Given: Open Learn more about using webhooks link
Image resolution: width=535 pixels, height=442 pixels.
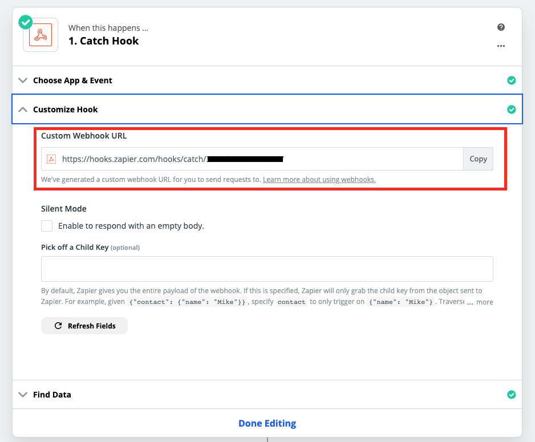Looking at the screenshot, I should (x=319, y=180).
